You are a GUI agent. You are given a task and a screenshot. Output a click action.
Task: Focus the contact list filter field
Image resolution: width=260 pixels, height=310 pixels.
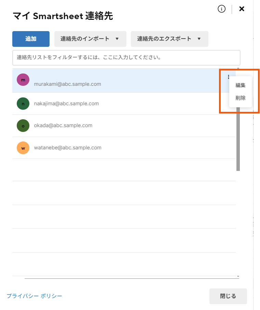[126, 57]
